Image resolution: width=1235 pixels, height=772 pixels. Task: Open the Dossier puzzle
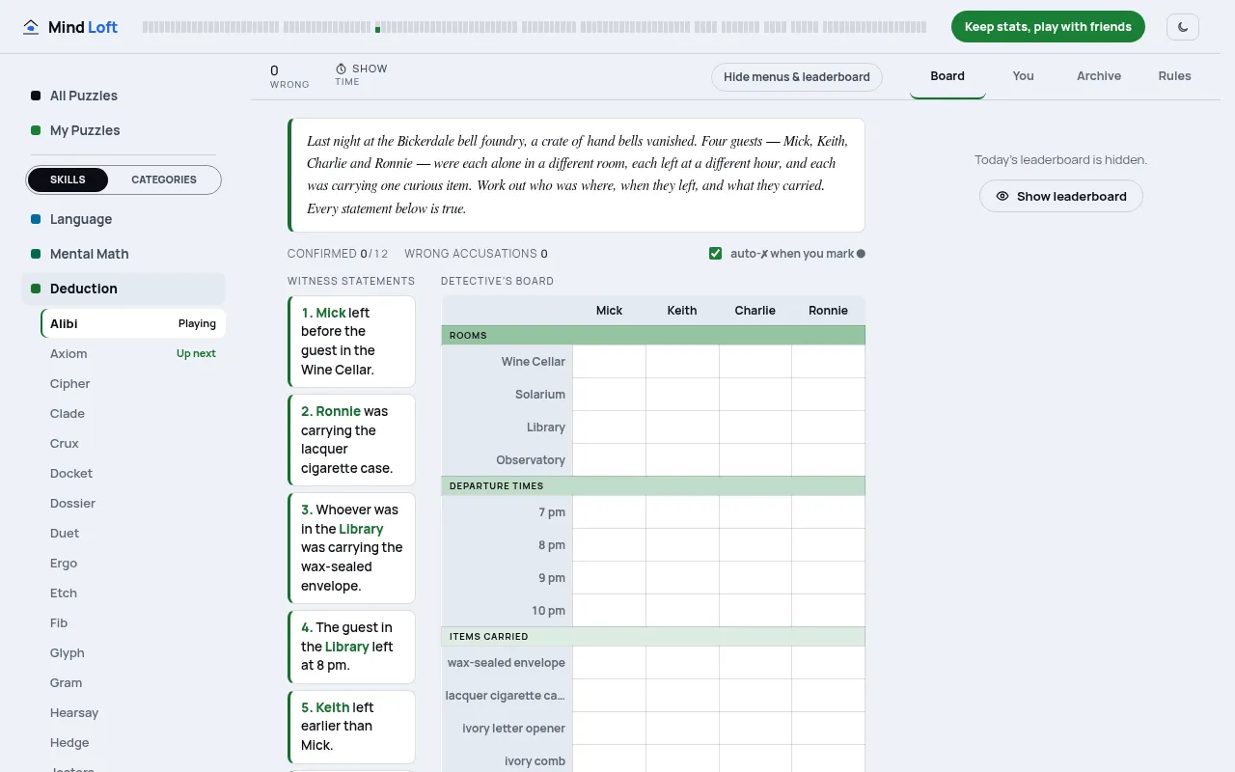click(x=133, y=504)
